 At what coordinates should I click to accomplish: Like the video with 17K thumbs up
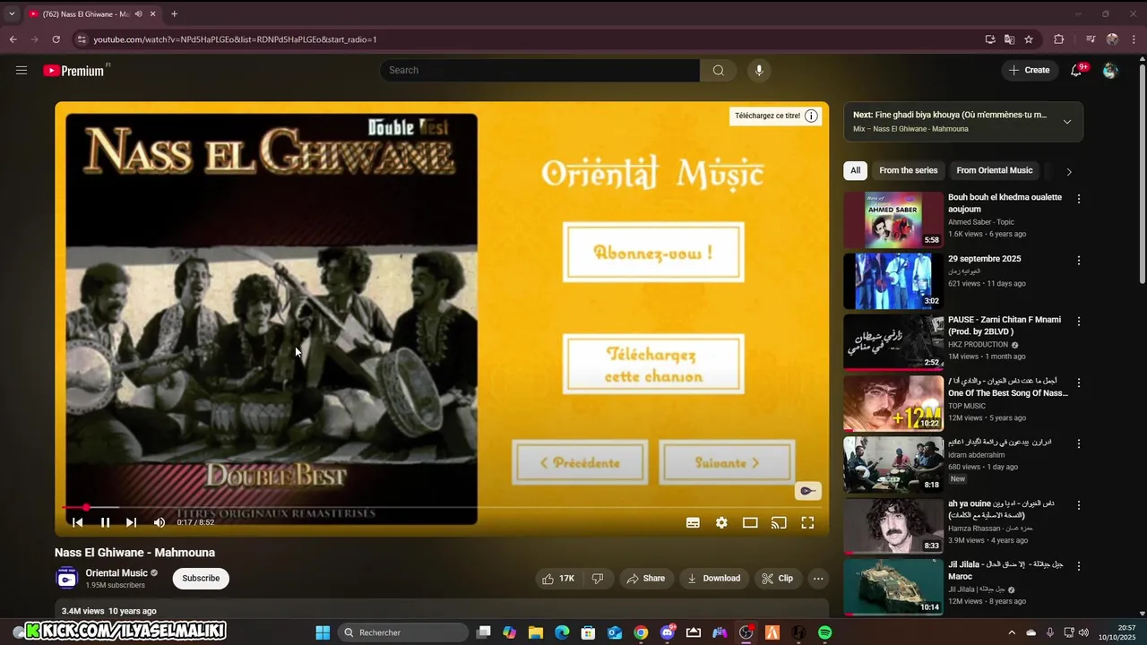coord(558,579)
